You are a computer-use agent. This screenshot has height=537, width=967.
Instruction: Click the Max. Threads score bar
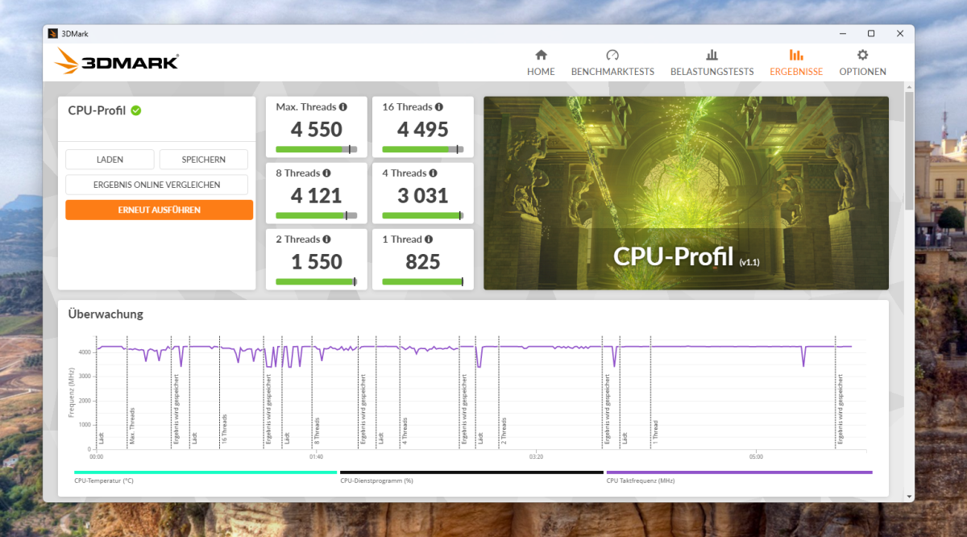click(x=316, y=149)
